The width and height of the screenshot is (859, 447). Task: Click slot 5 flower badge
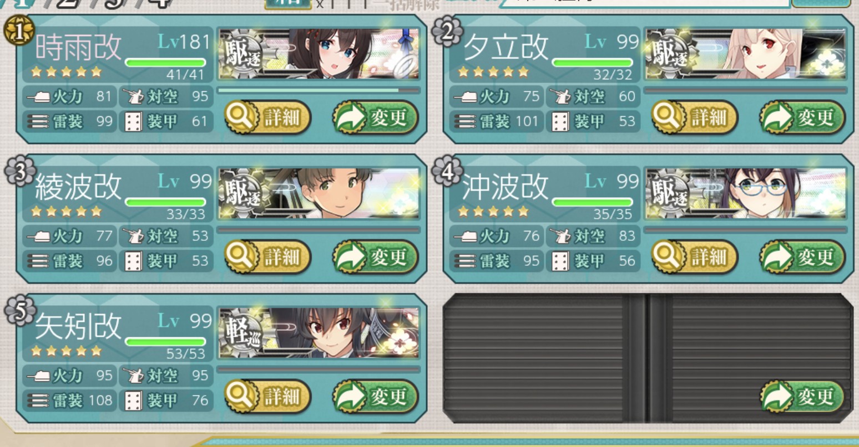pos(19,311)
